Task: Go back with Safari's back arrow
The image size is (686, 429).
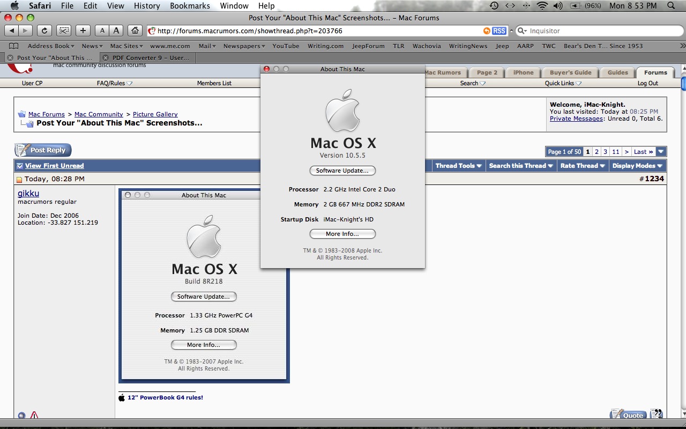Action: (x=11, y=31)
